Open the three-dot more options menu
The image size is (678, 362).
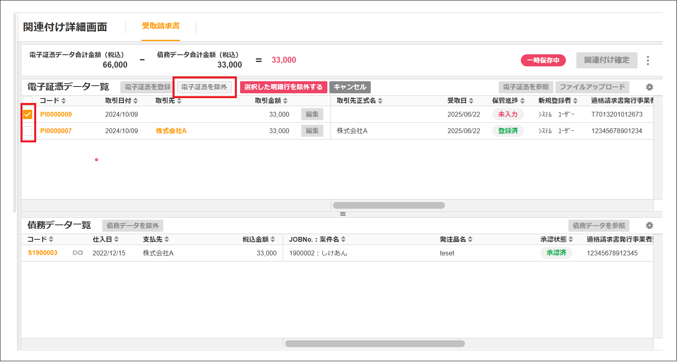coord(647,61)
